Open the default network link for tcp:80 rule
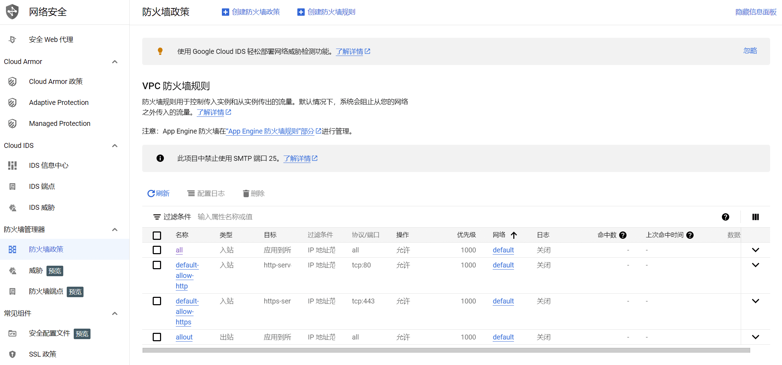The width and height of the screenshot is (782, 365). (503, 265)
